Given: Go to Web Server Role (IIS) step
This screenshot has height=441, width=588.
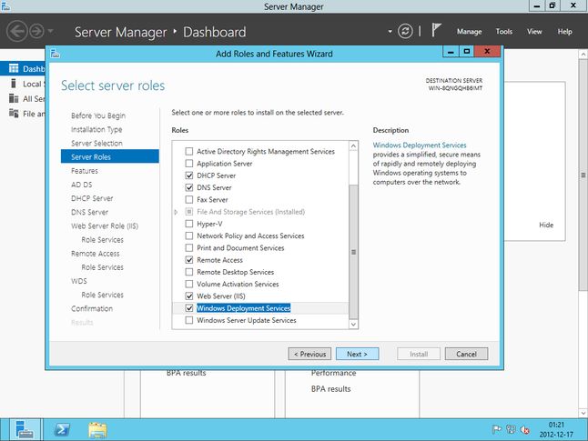Looking at the screenshot, I should pyautogui.click(x=105, y=226).
